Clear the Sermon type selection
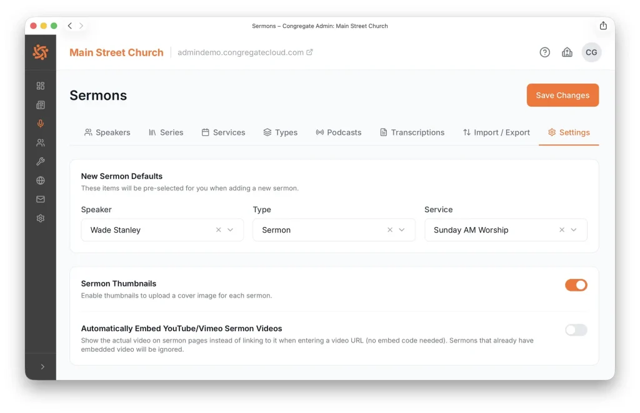 click(x=390, y=230)
